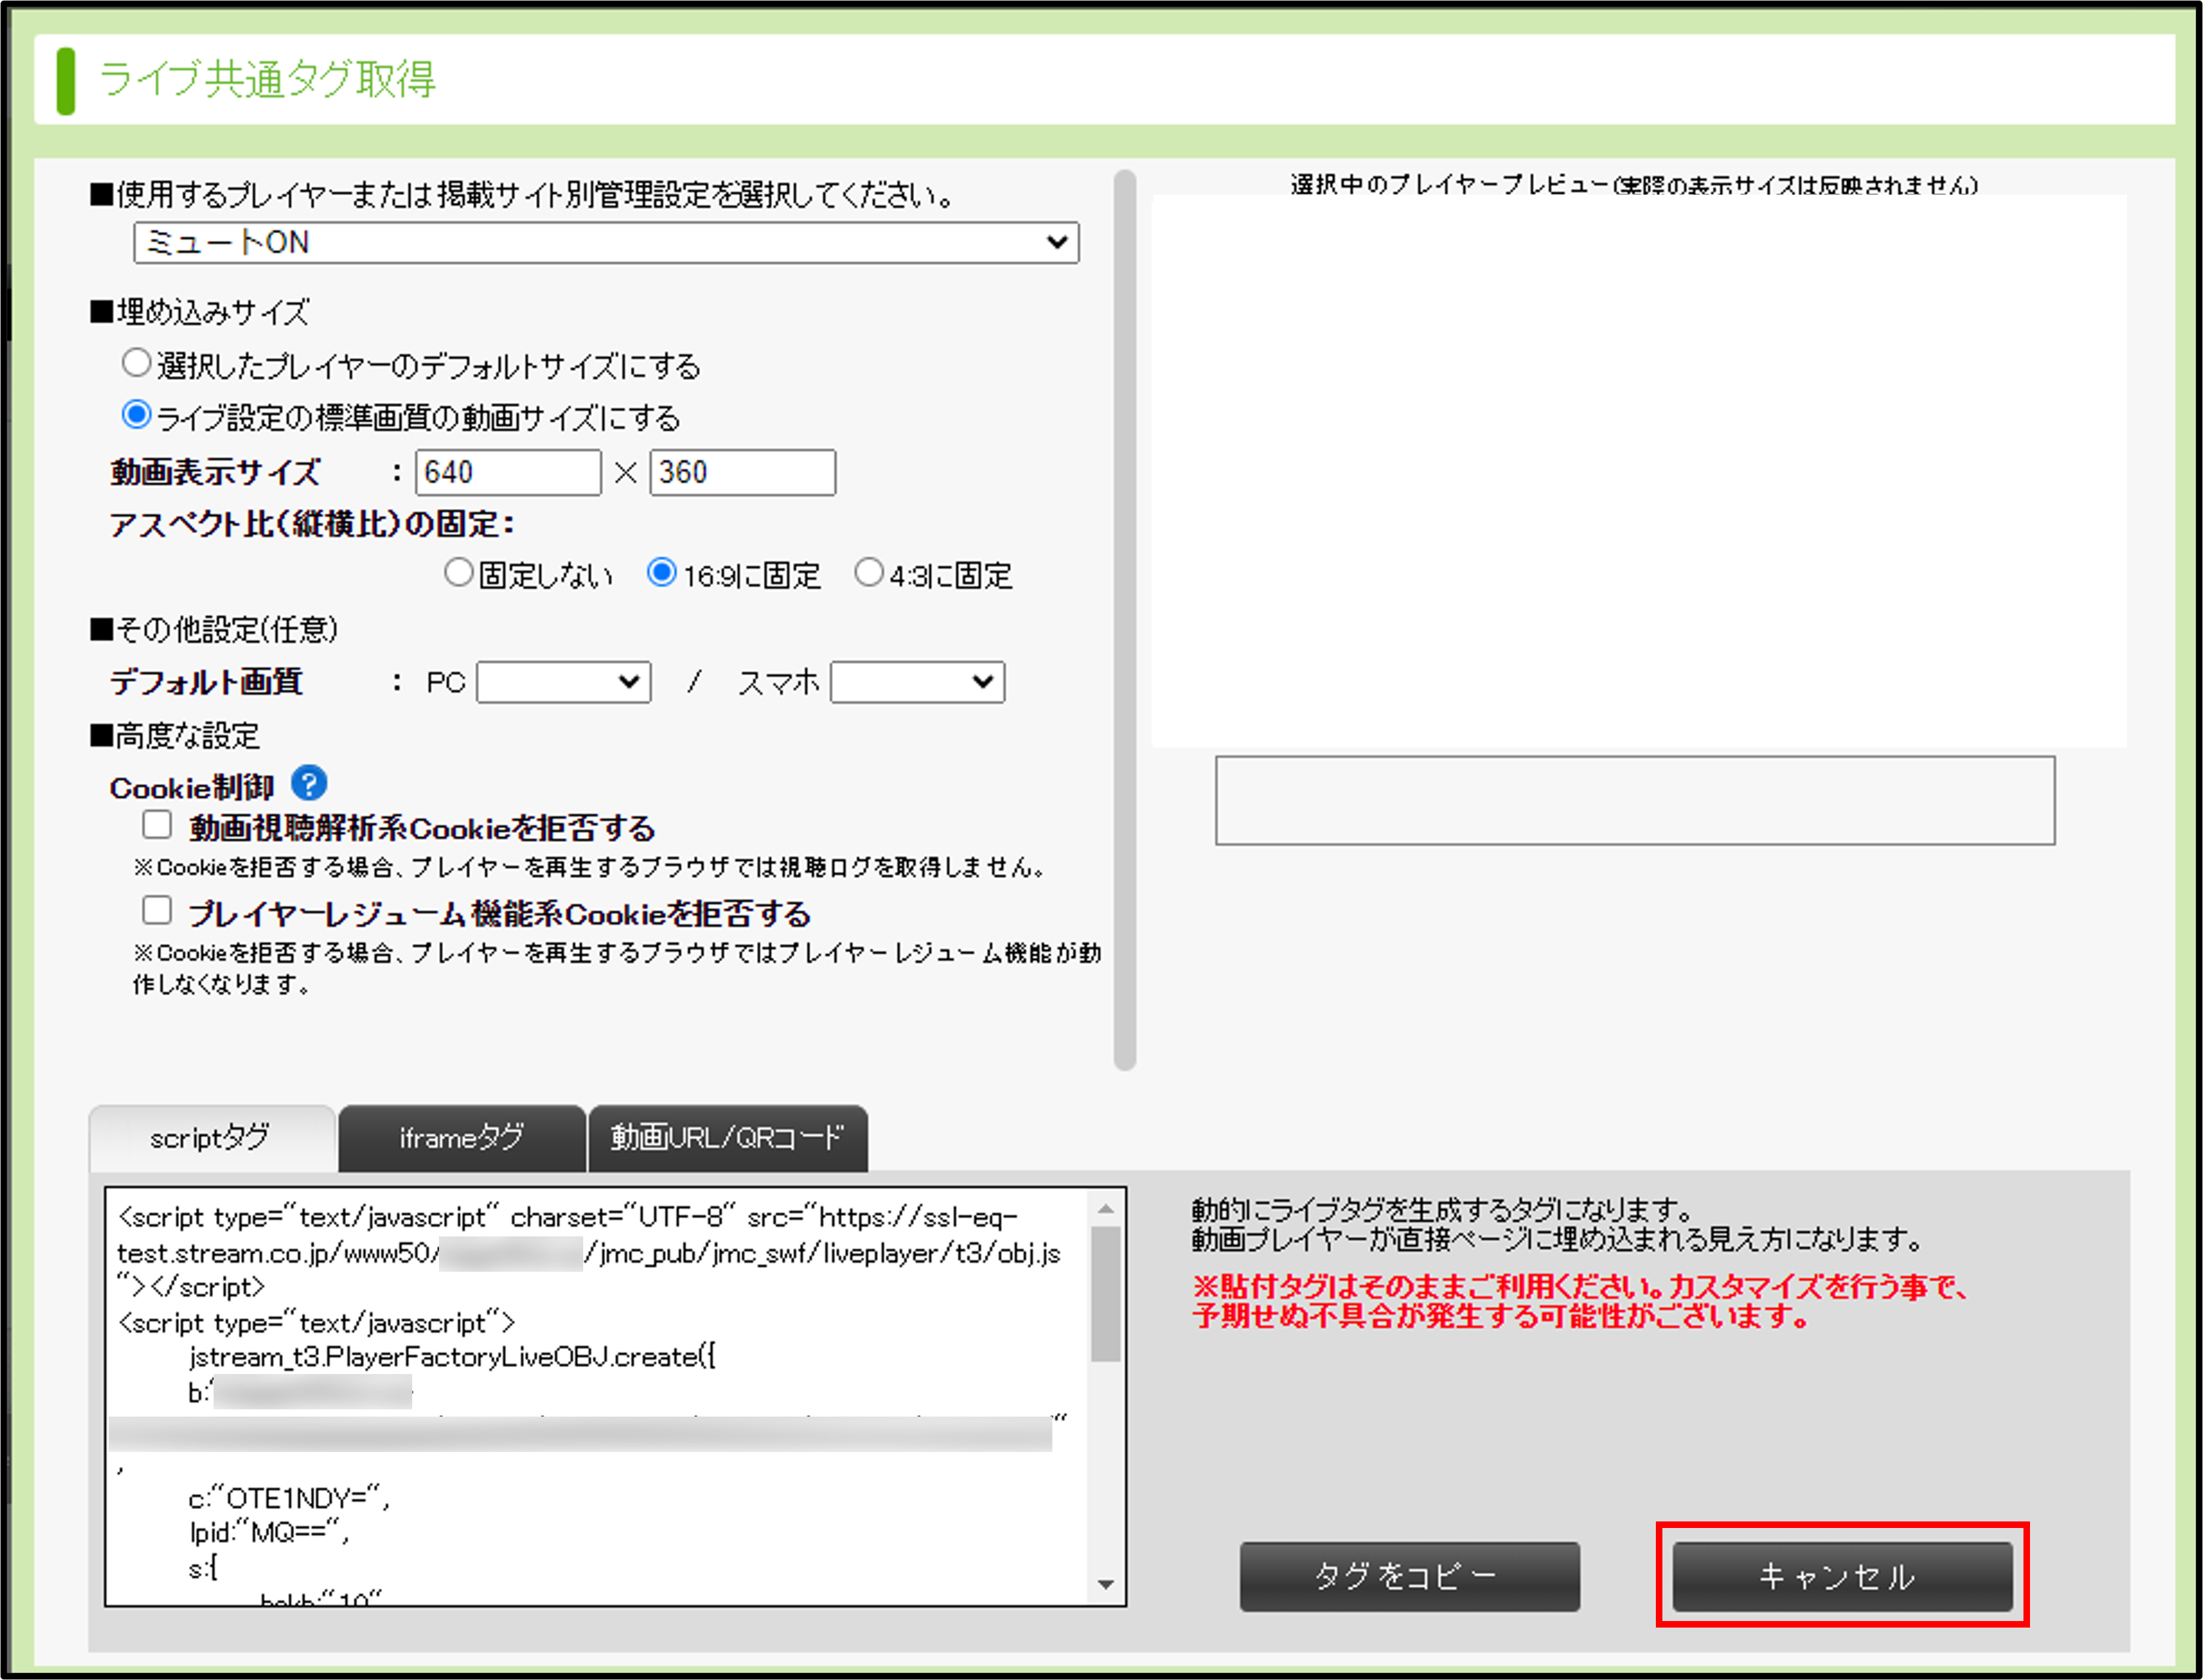Click the video width field showing 640
Viewport: 2203px width, 1680px height.
508,472
